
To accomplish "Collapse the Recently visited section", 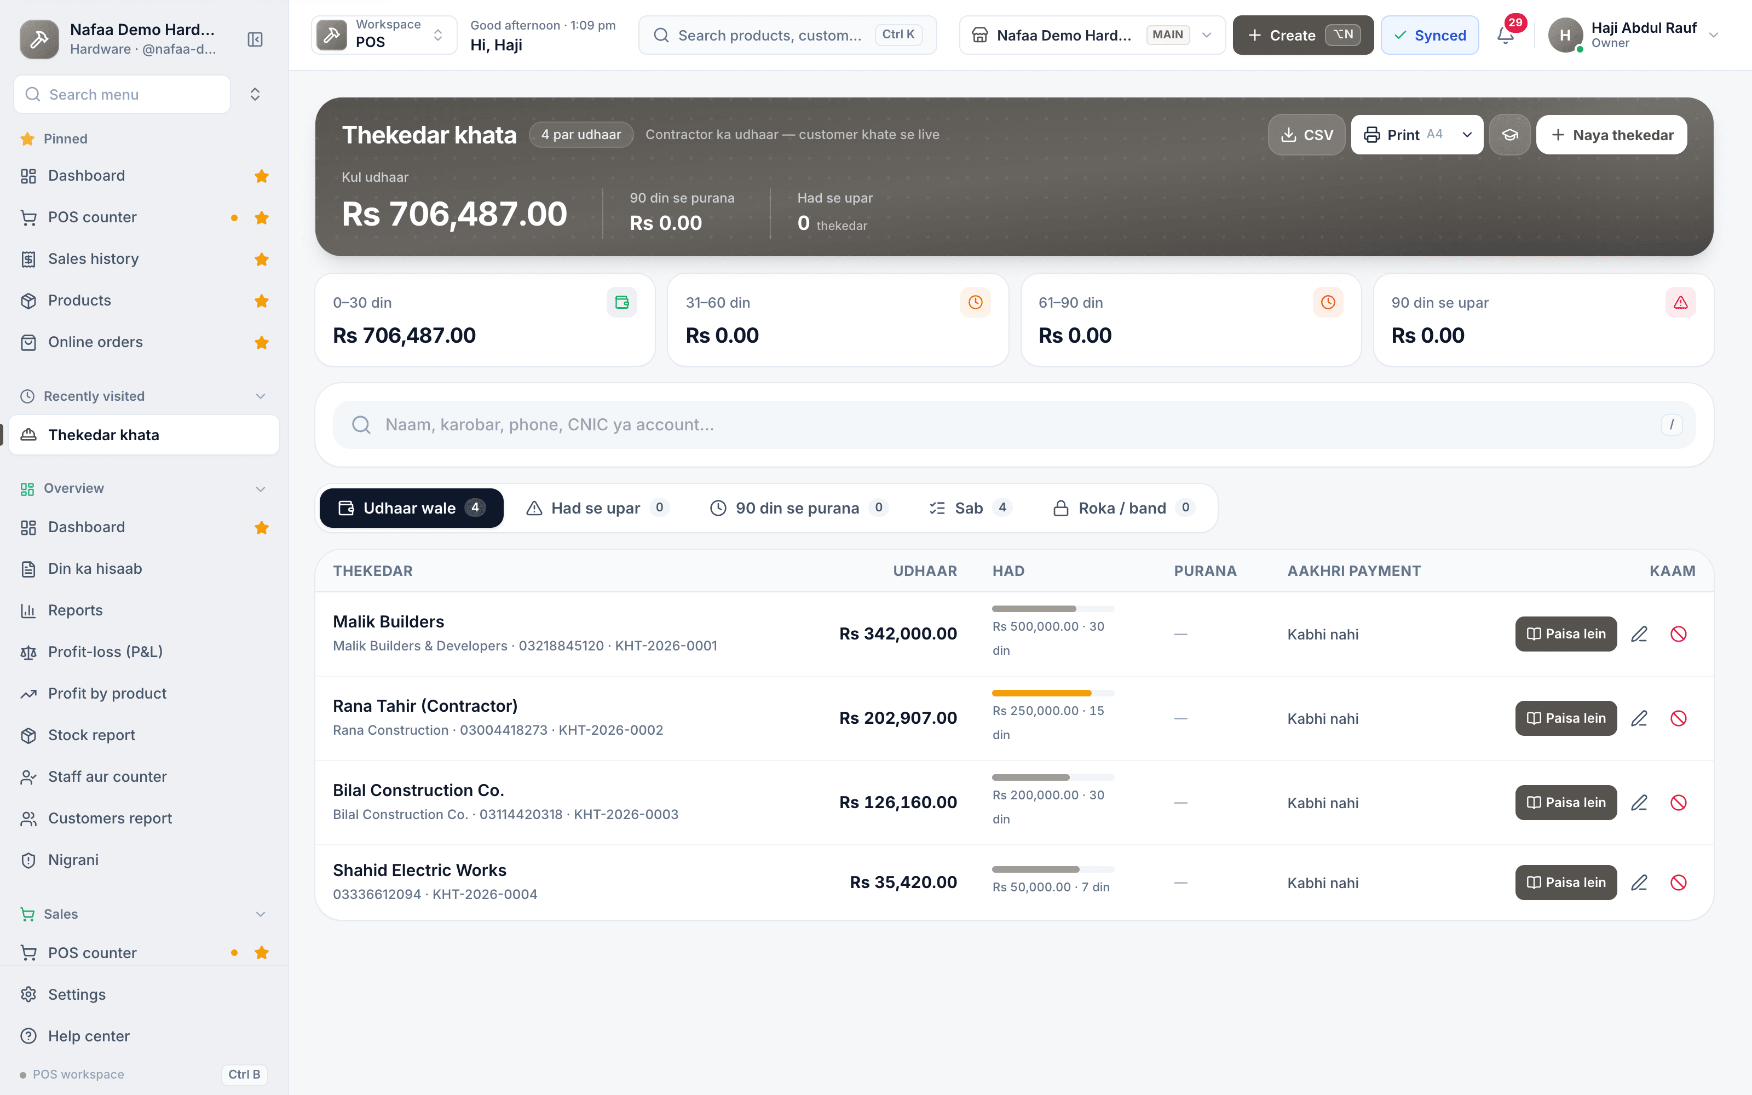I will click(x=261, y=396).
